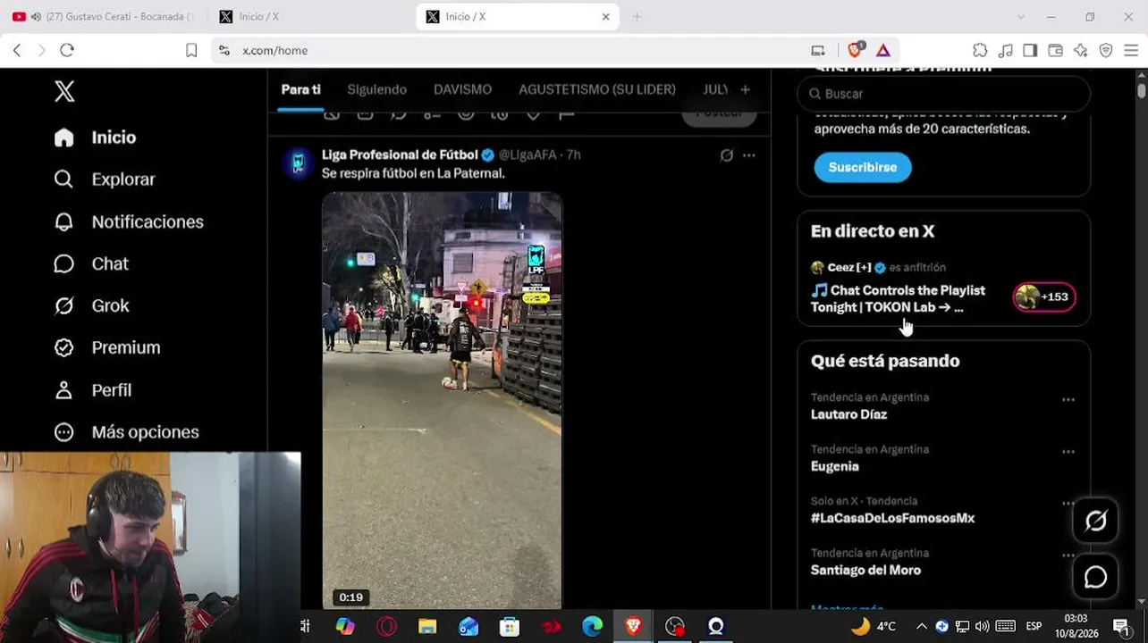This screenshot has height=643, width=1148.
Task: Close the active Inicio / X tab
Action: pyautogui.click(x=605, y=16)
